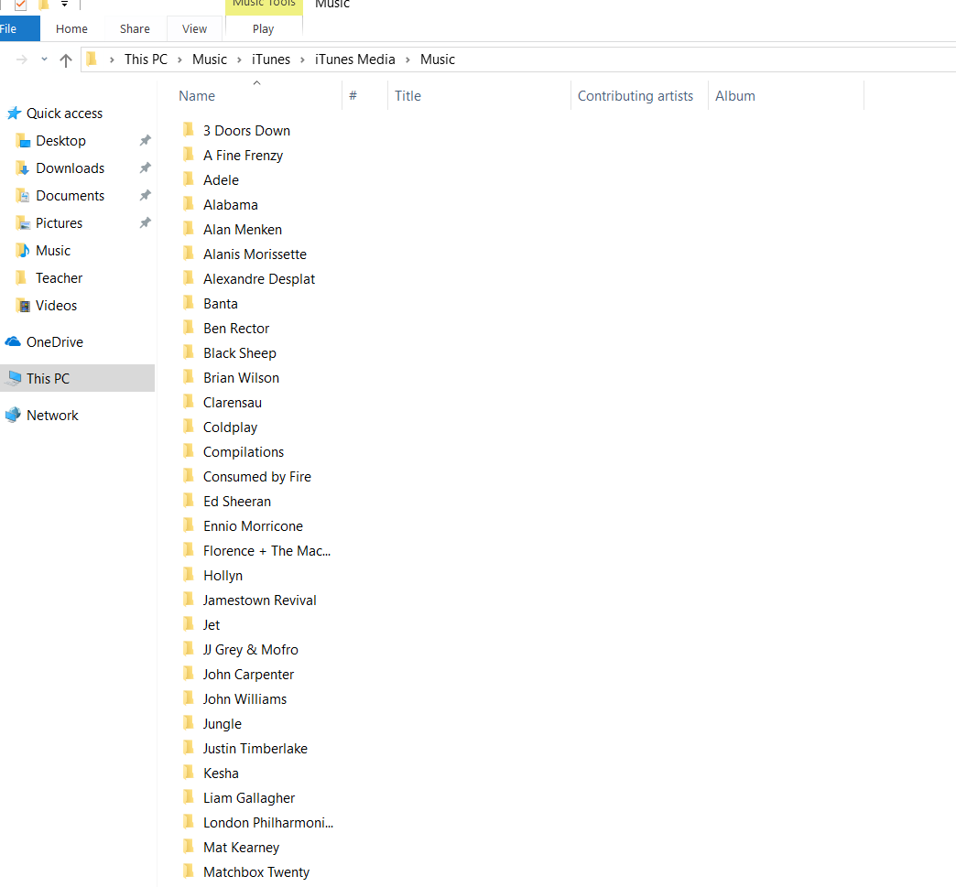Screen dimensions: 956x887
Task: Select Network in the navigation pane
Action: (52, 416)
